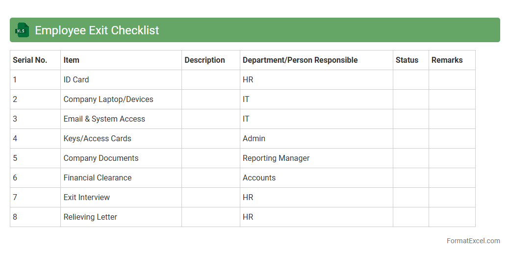
Task: Click the Keys/Access Cards cell
Action: [97, 139]
